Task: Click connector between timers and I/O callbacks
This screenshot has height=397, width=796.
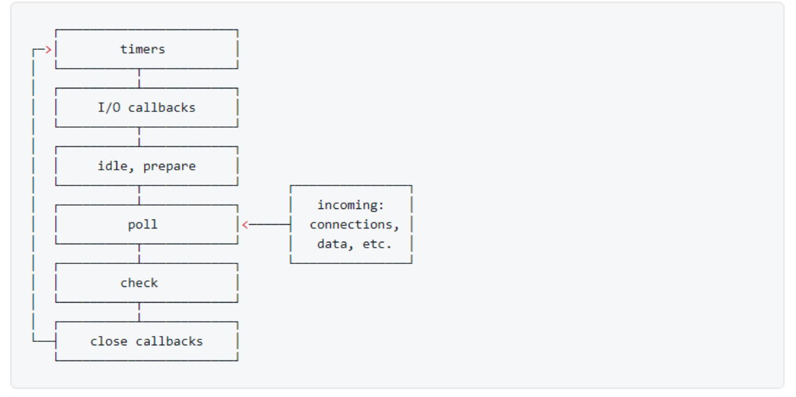Action: (x=139, y=79)
